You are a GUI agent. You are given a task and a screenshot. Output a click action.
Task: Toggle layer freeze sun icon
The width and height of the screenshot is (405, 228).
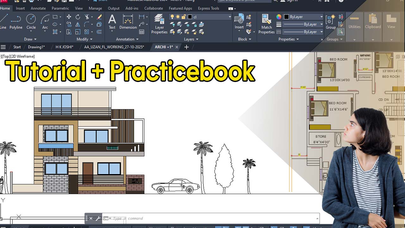coord(178,17)
